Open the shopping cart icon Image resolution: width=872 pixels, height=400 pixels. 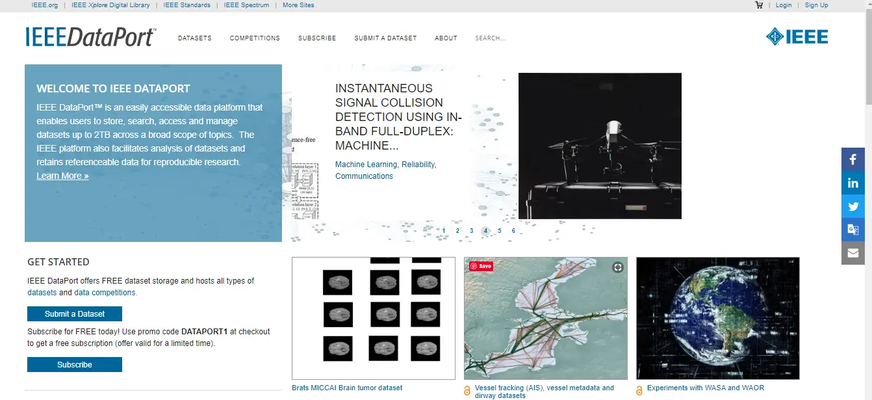click(759, 5)
